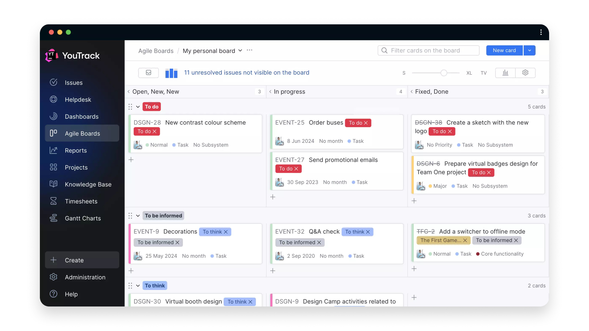Open the Issues section icon

coord(53,82)
